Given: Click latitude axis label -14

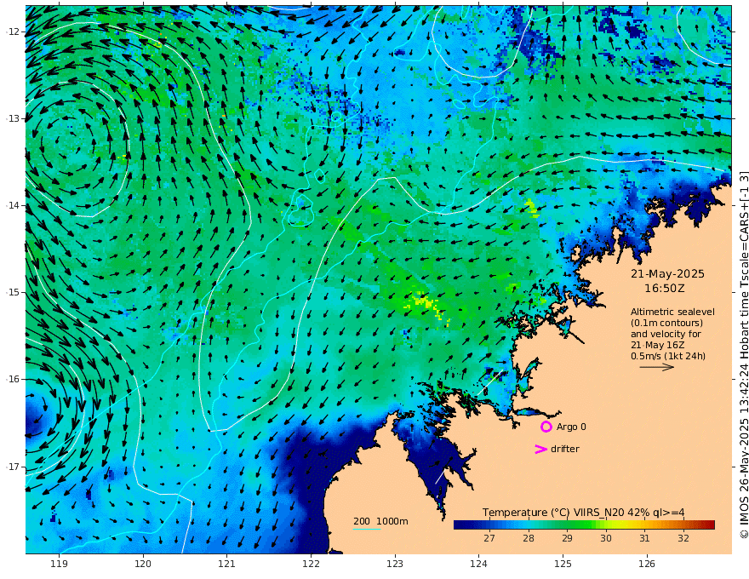Looking at the screenshot, I should [14, 205].
